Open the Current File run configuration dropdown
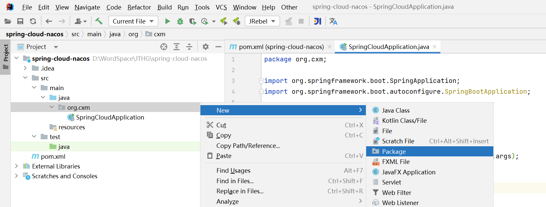 [x=133, y=21]
